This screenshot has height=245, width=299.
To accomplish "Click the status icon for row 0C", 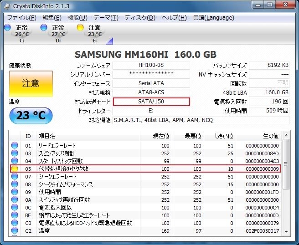I will click(15, 208).
